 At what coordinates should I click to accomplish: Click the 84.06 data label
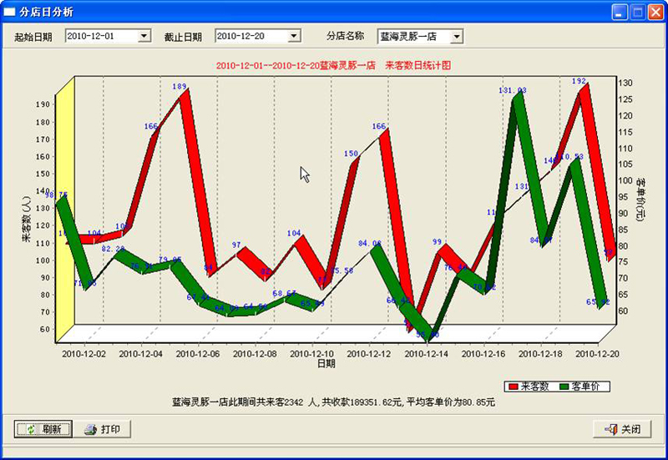[370, 243]
